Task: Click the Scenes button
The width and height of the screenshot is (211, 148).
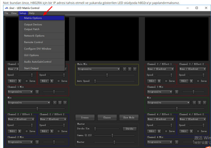Action: 85,117
